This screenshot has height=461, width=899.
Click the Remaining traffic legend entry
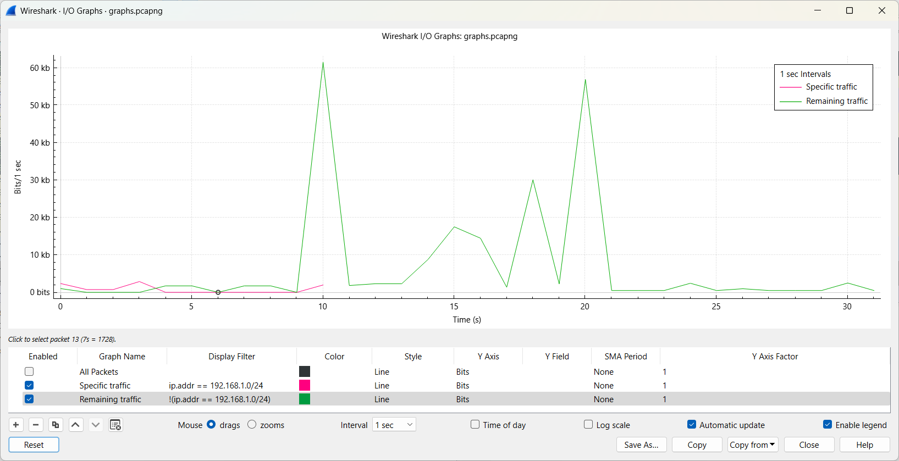pos(824,101)
